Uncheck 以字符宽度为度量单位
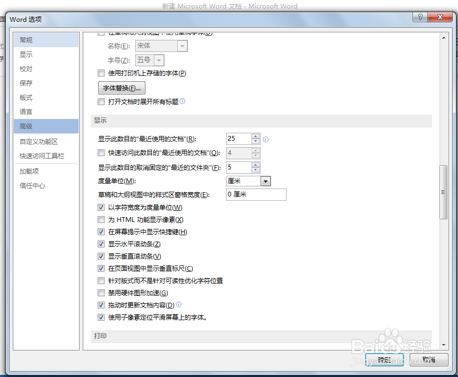458x377 pixels. [x=101, y=208]
